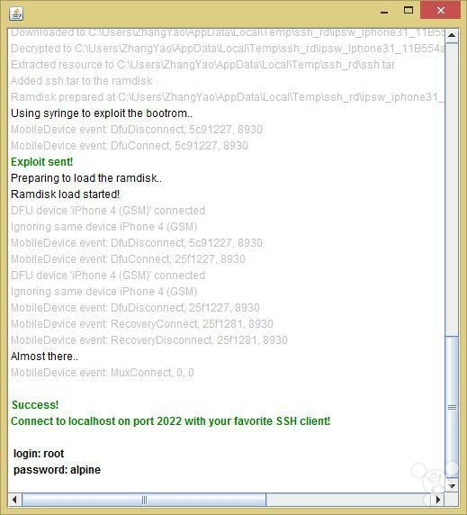
Task: Click the green 'Exploit sent!' line
Action: (41, 162)
